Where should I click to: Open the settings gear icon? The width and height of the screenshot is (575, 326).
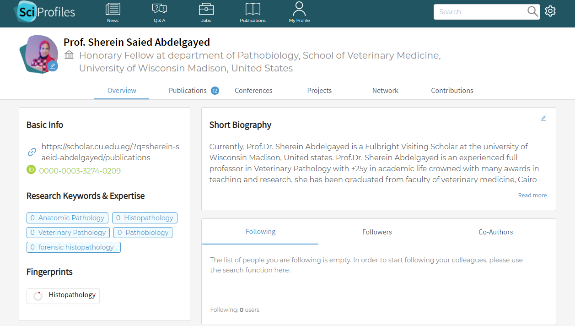(550, 11)
